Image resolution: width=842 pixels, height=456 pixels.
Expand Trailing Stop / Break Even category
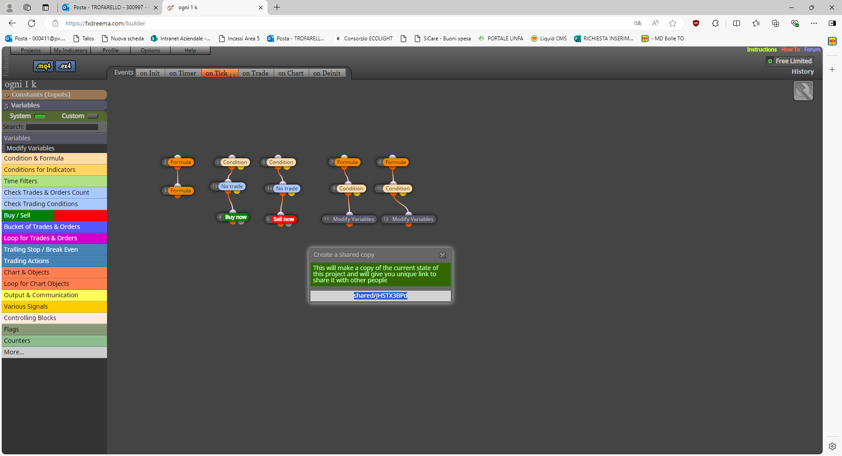pyautogui.click(x=54, y=249)
